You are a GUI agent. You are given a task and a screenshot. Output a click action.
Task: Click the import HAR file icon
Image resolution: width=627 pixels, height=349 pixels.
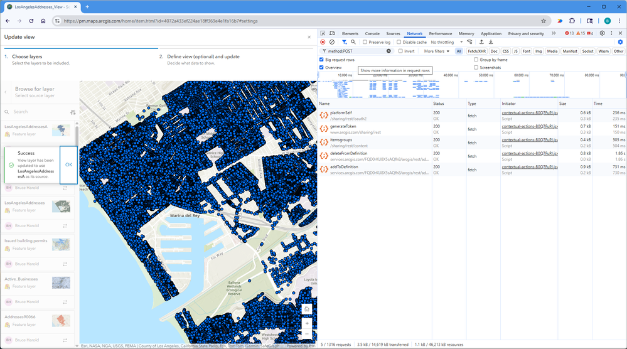coord(481,42)
